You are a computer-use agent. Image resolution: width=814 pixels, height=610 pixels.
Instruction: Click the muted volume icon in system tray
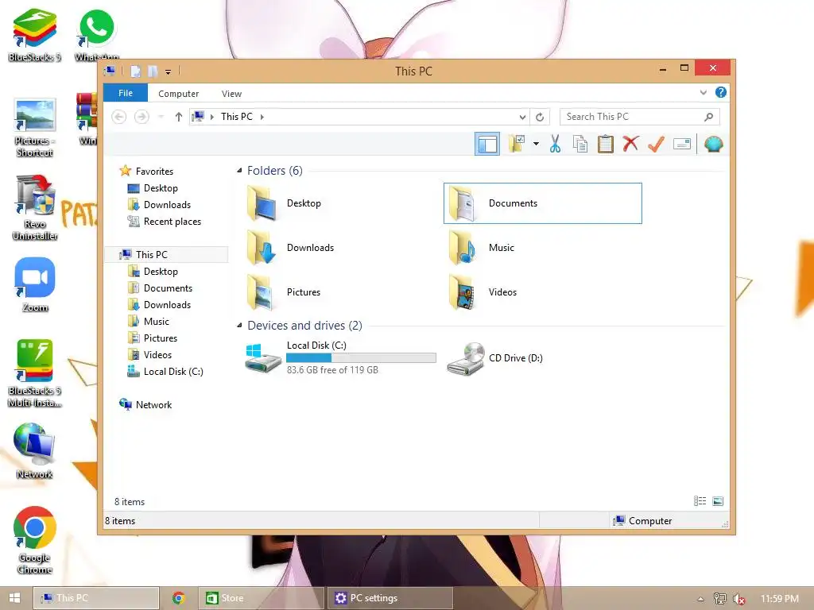738,599
